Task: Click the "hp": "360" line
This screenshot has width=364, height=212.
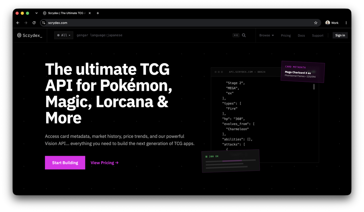Action: click(234, 119)
